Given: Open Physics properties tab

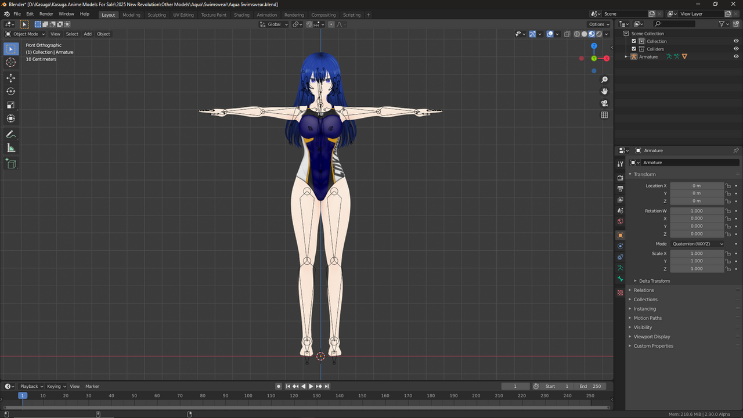Looking at the screenshot, I should click(621, 246).
